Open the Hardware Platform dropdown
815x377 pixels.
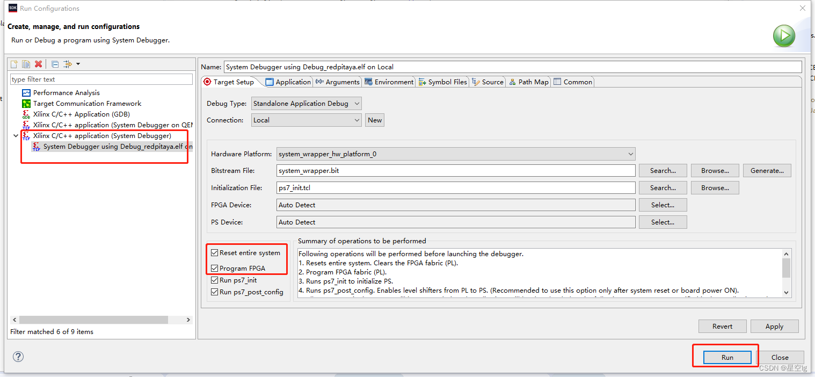tap(456, 154)
